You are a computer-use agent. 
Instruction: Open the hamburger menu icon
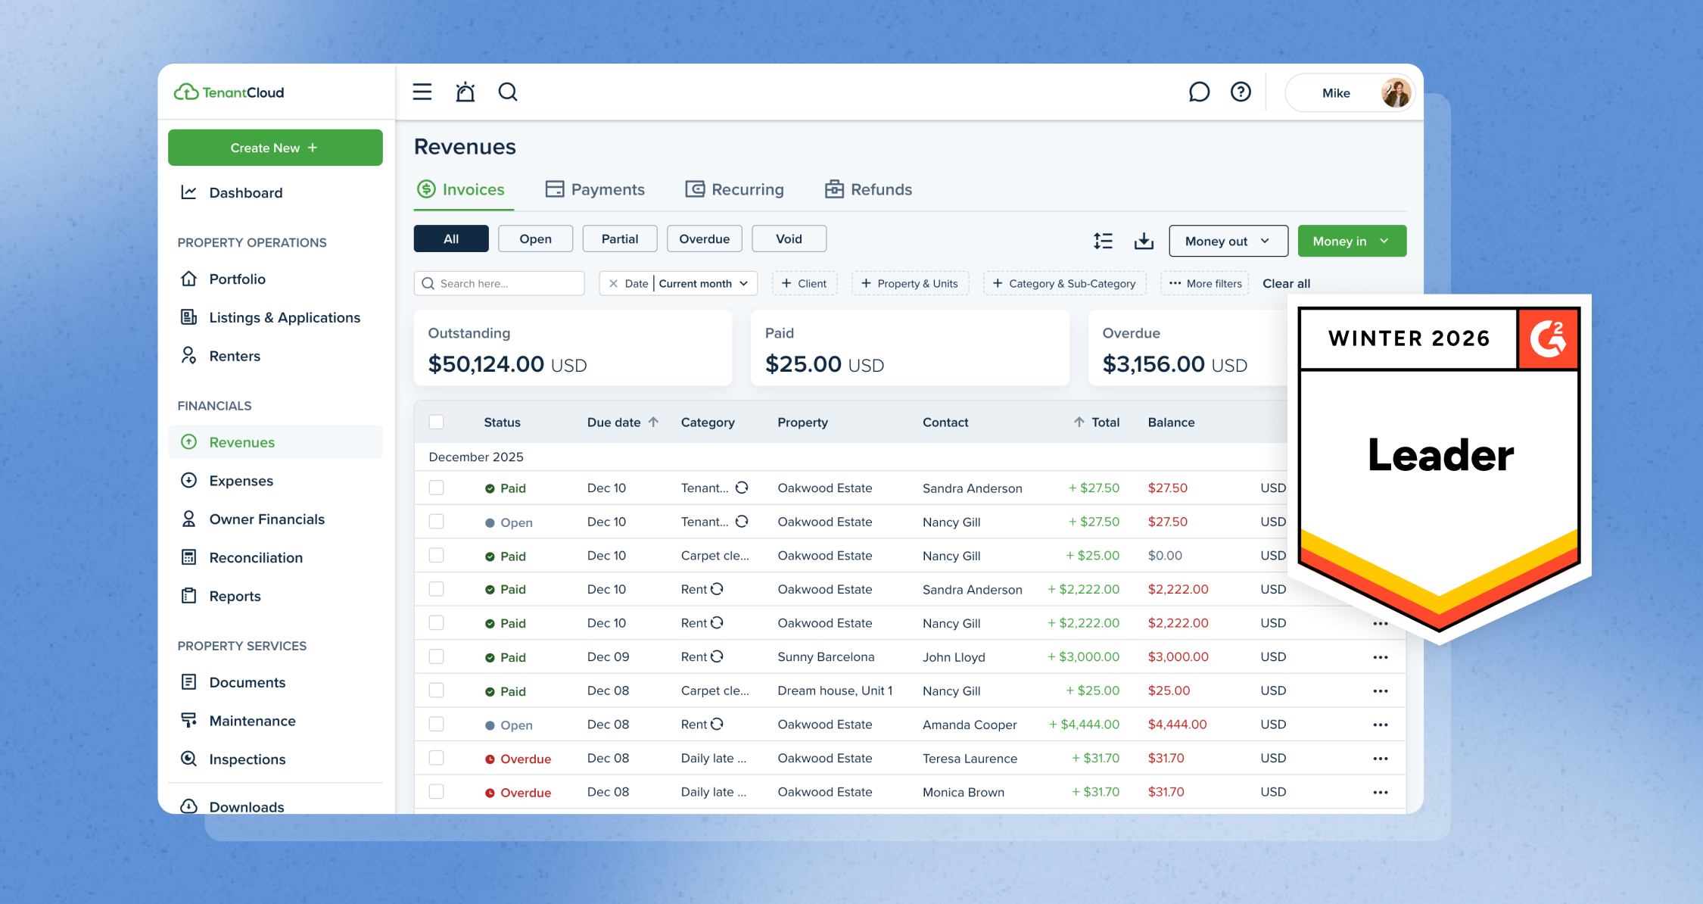click(422, 92)
